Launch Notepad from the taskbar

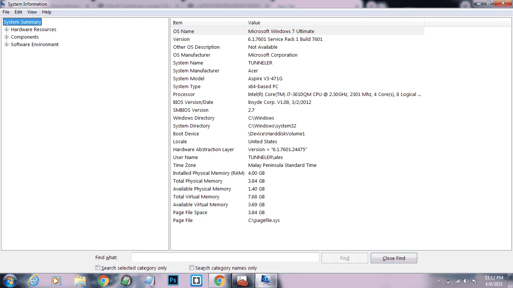[150, 280]
